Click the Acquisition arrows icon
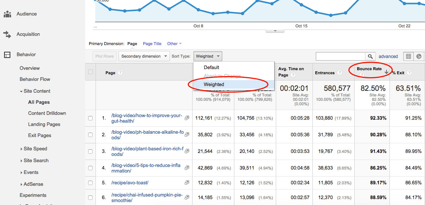 point(7,34)
